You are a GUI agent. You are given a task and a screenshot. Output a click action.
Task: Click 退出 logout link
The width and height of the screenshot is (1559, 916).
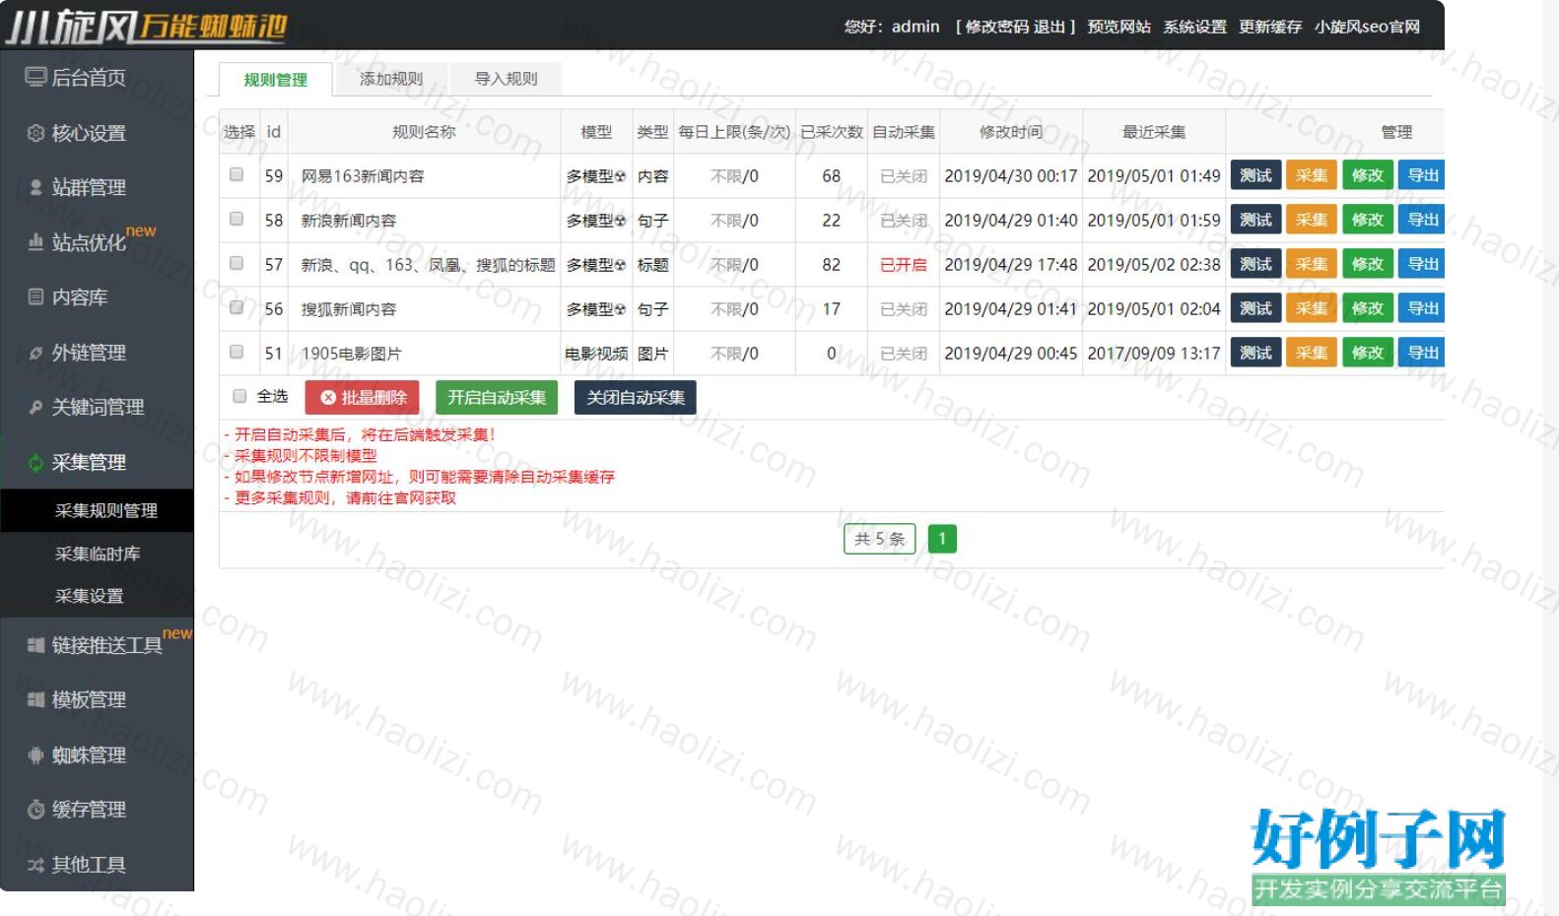point(1050,27)
